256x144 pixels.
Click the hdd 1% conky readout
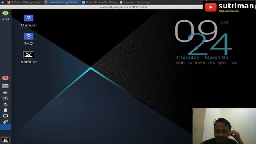(x=184, y=63)
